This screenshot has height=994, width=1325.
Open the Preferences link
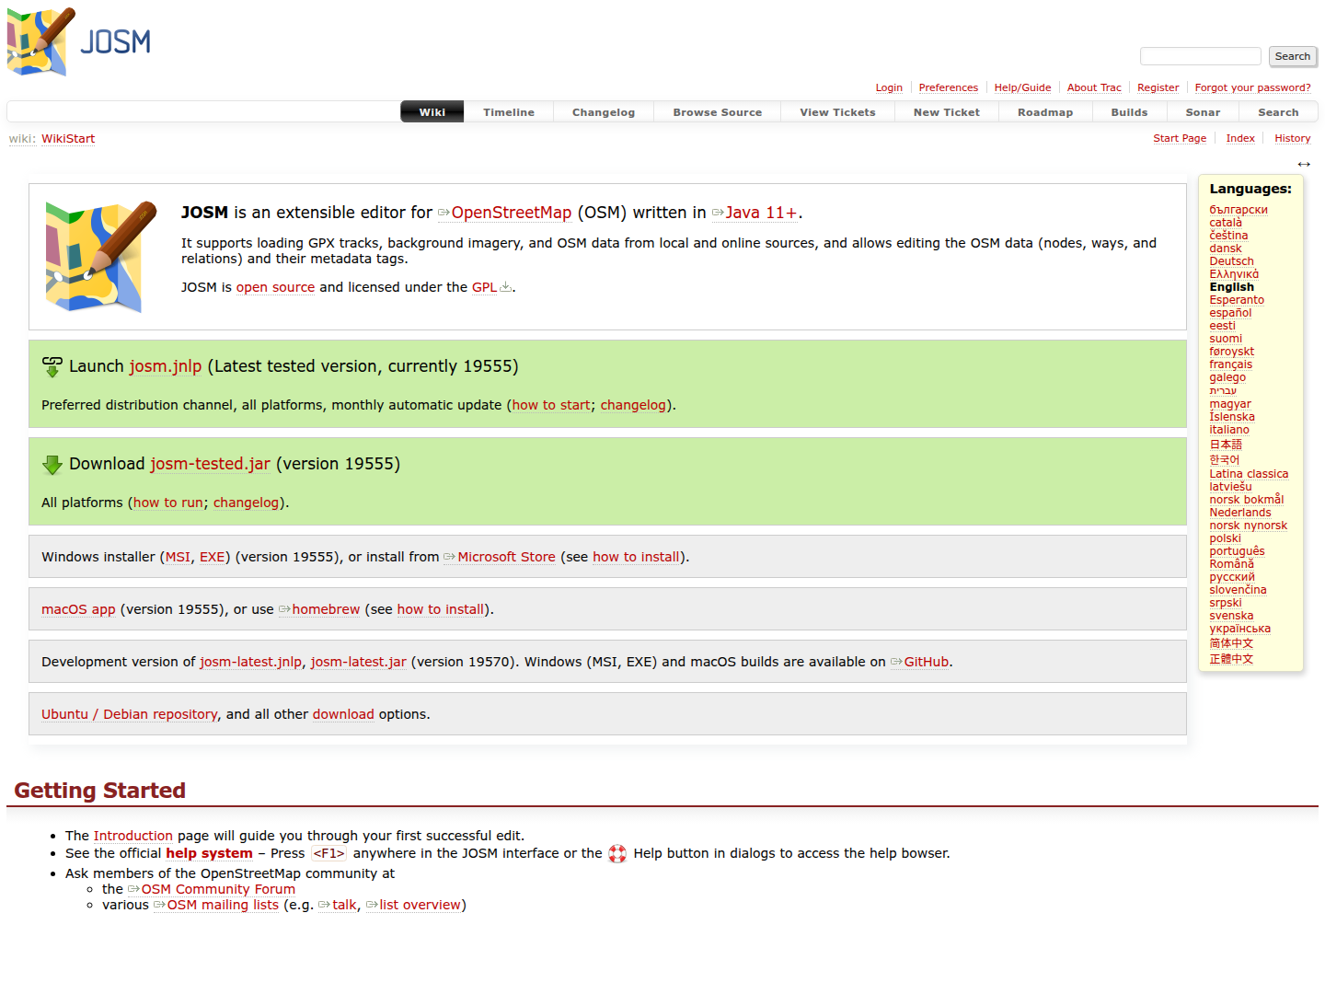(x=949, y=88)
